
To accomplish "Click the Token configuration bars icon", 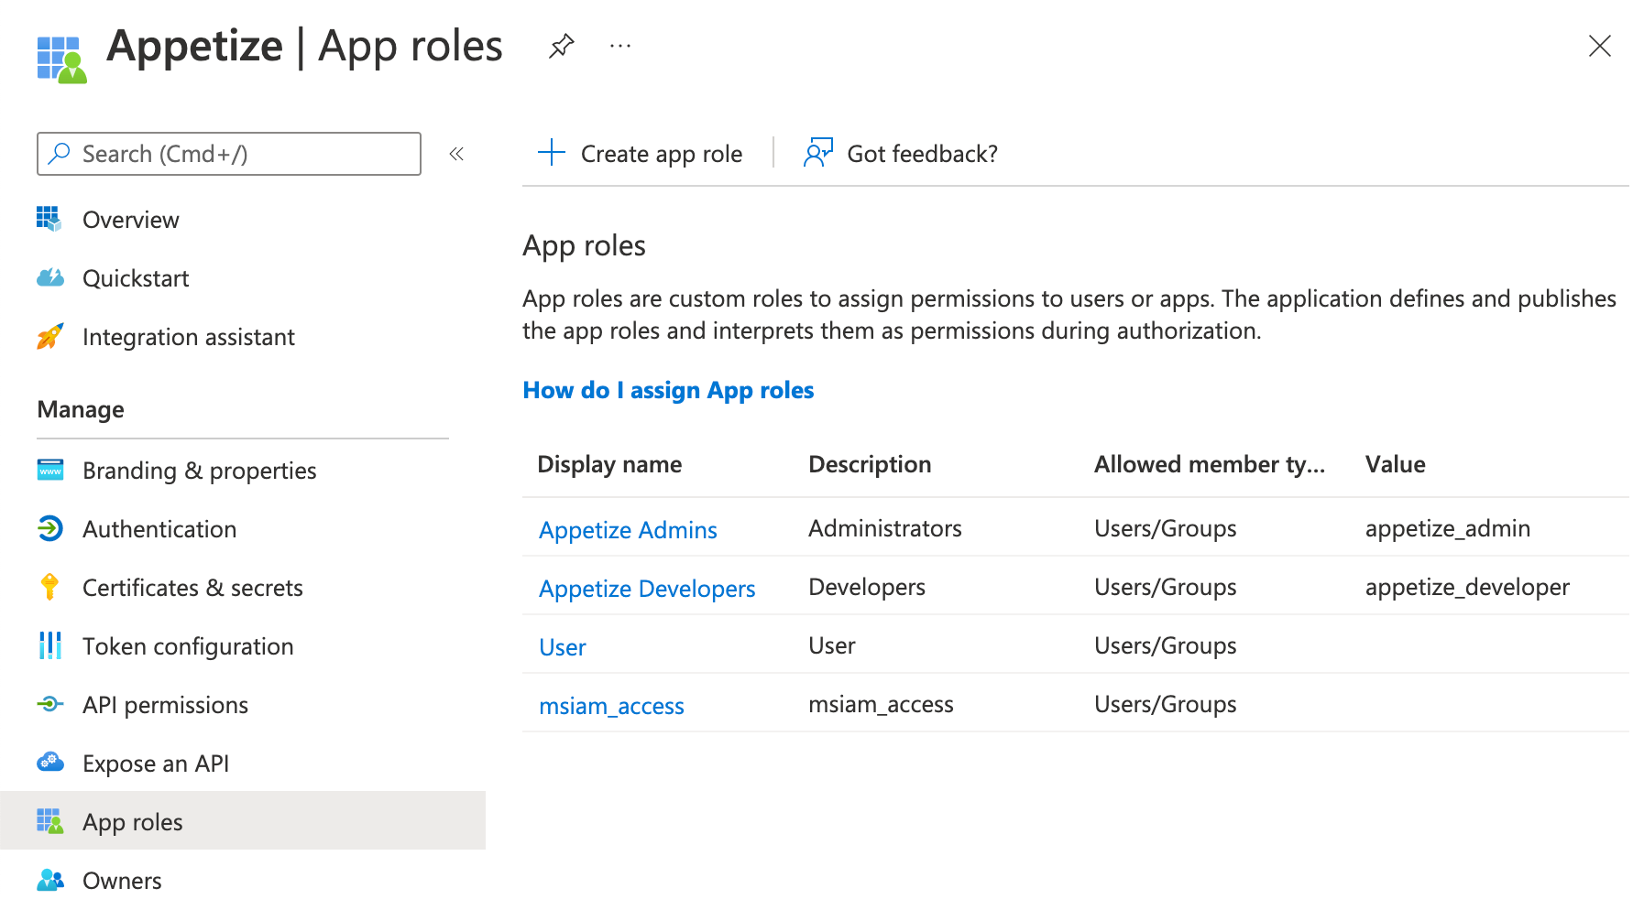I will coord(49,646).
